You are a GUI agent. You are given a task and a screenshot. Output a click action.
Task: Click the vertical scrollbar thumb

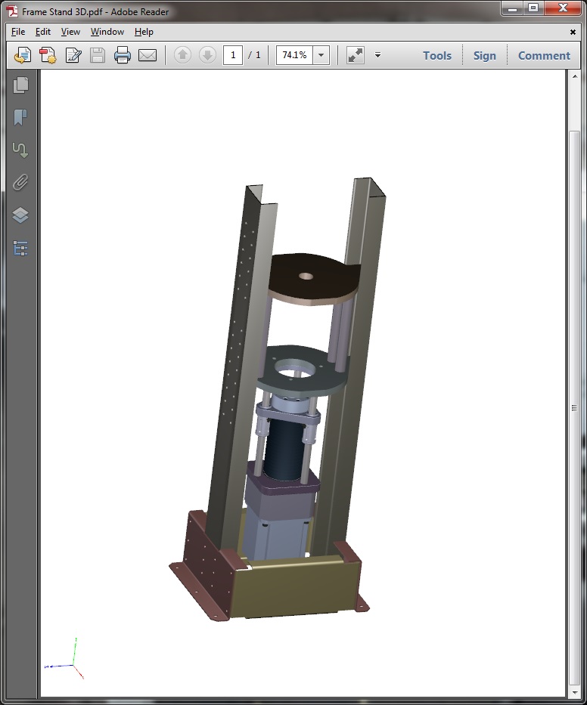pos(574,407)
